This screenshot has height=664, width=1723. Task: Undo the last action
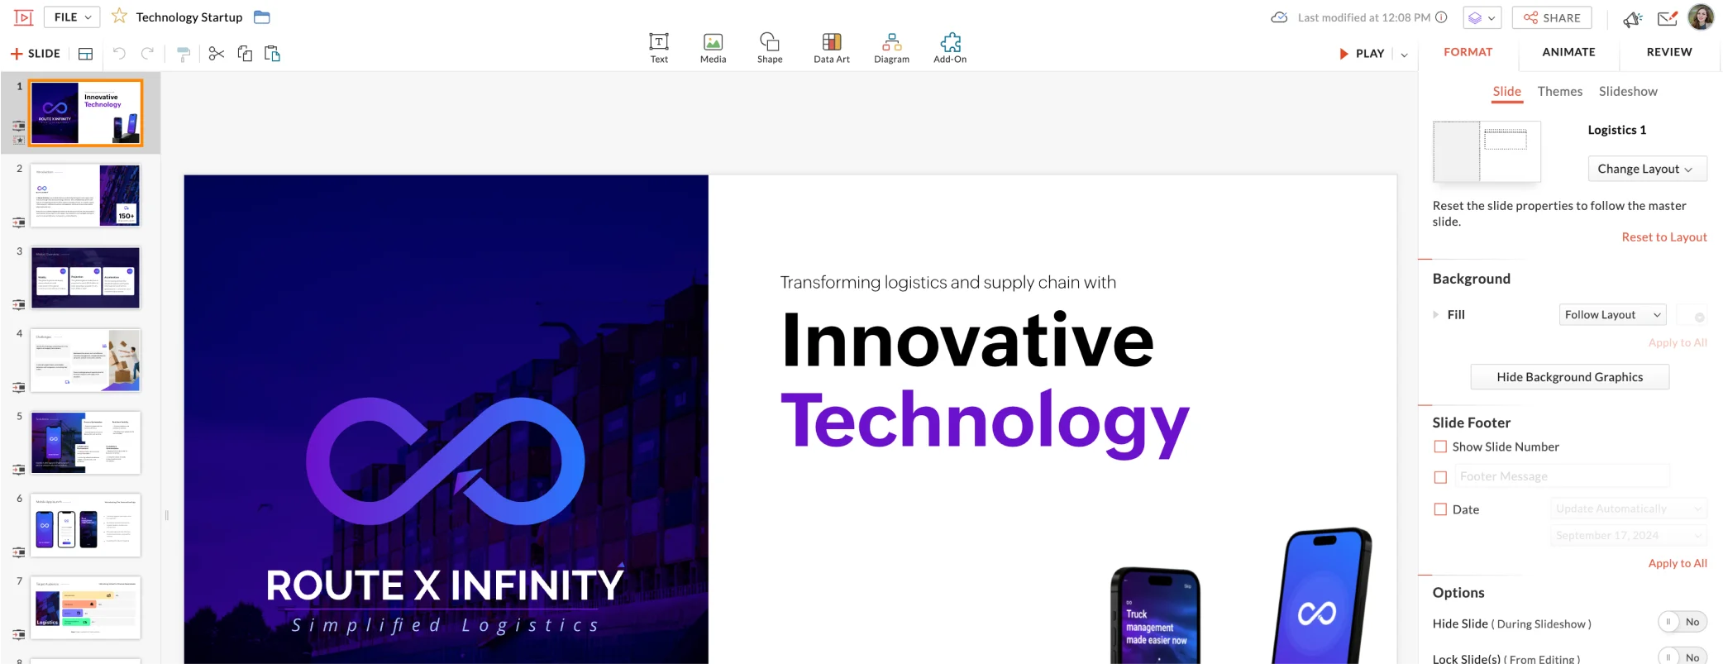coord(119,54)
